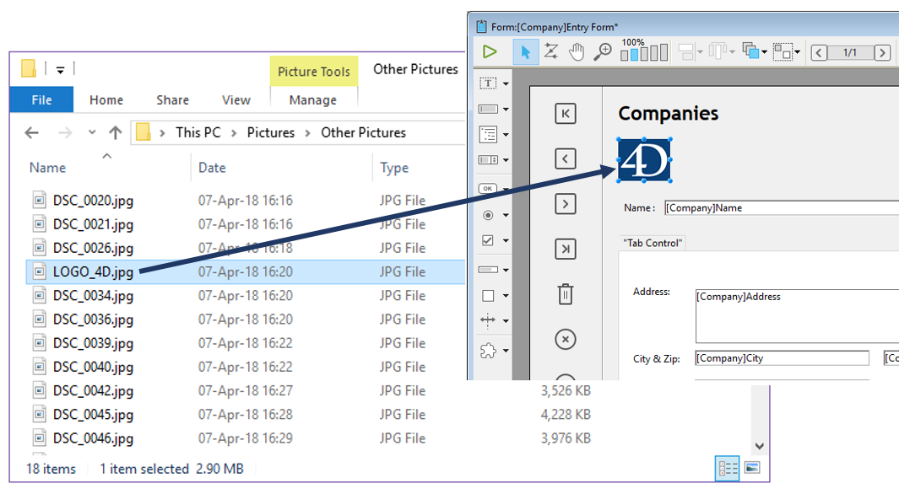910x494 pixels.
Task: Activate the hand move tool
Action: [577, 52]
